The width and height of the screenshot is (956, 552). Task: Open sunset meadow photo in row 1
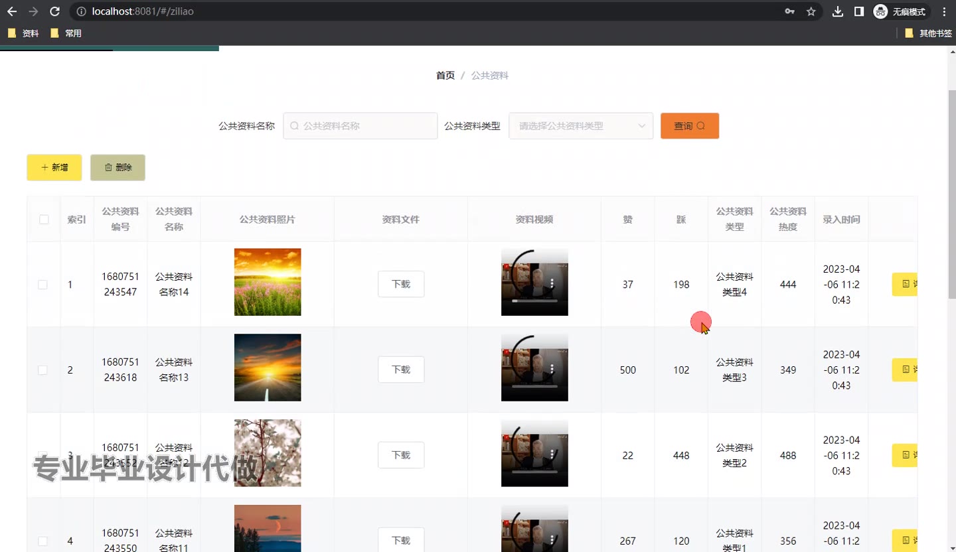coord(268,282)
